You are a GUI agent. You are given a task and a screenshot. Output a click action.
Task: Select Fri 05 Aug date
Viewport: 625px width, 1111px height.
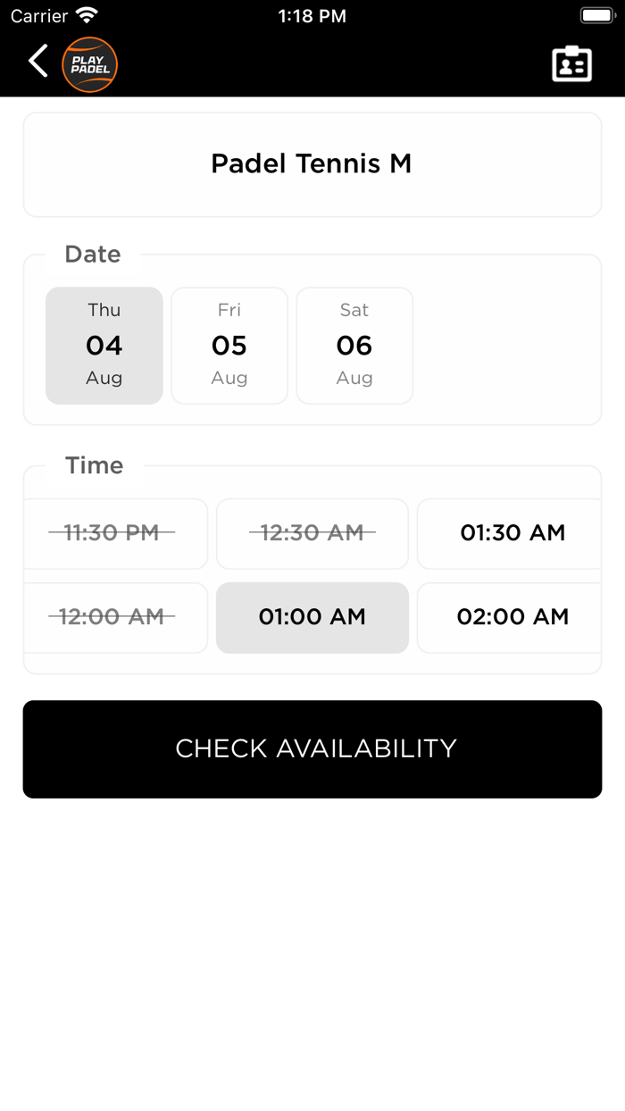tap(229, 346)
